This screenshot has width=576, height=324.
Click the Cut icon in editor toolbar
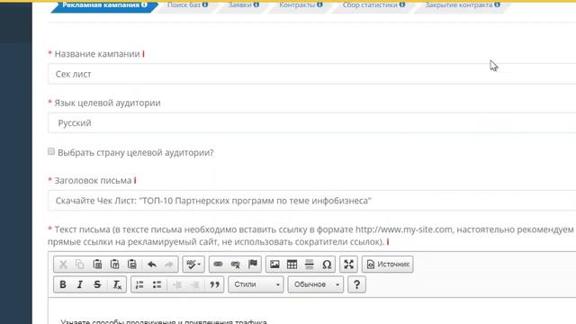(x=63, y=264)
